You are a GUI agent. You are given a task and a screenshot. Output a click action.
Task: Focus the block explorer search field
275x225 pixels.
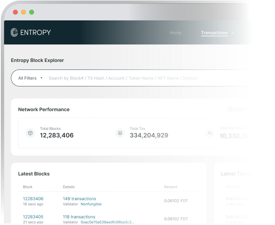tap(123, 78)
